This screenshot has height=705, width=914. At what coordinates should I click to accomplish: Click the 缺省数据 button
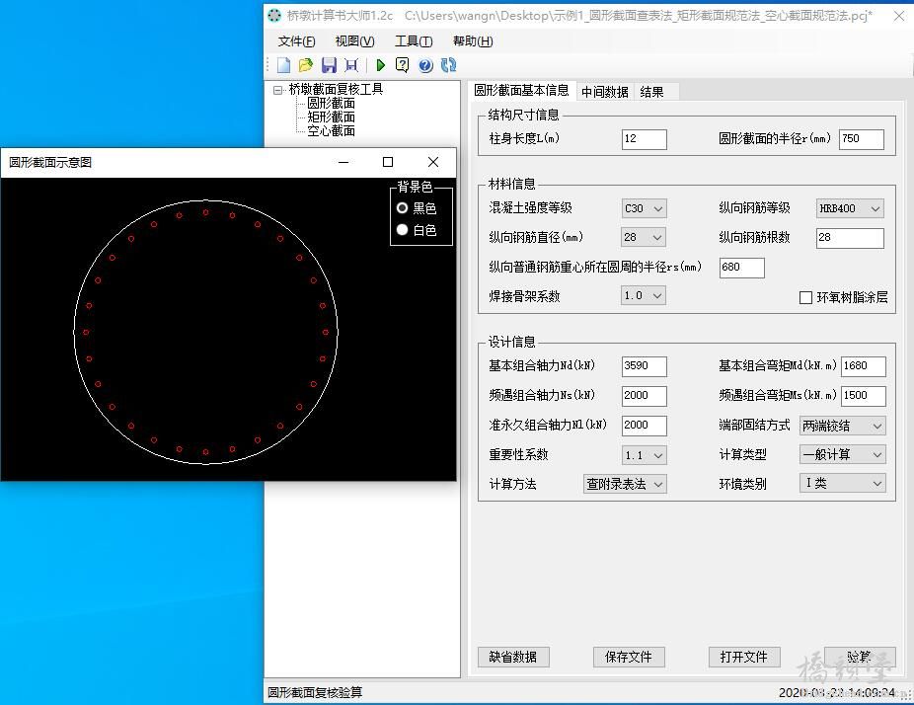coord(513,658)
